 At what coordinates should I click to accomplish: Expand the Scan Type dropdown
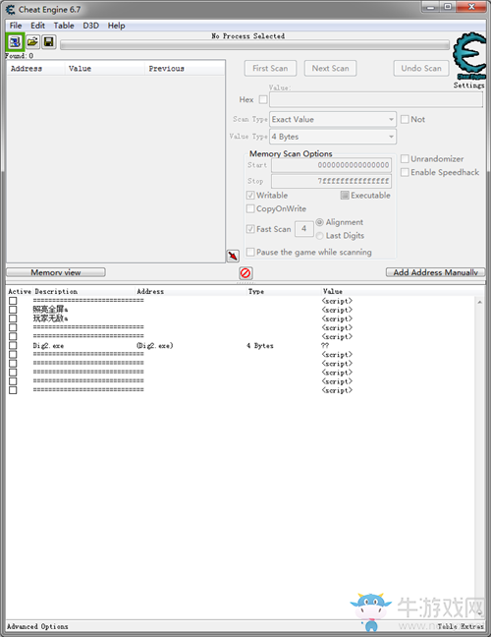333,120
